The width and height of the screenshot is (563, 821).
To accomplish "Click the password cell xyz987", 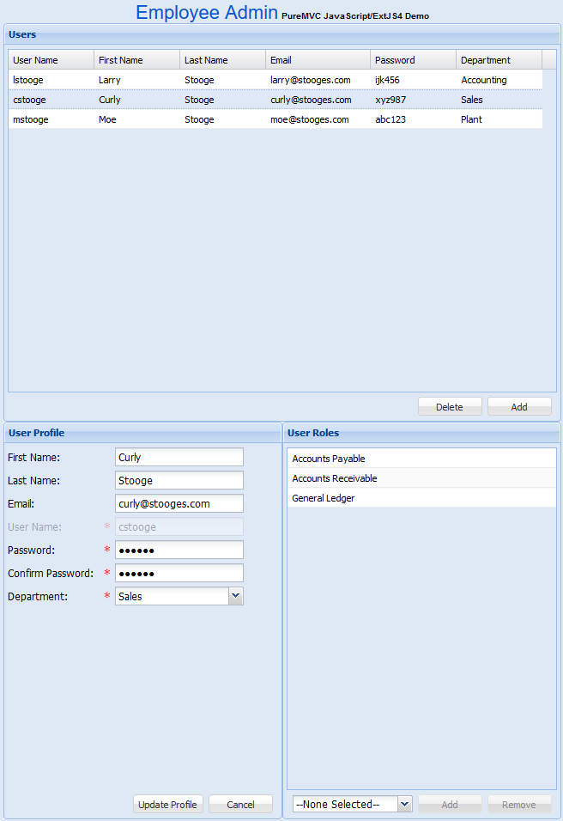I will 413,100.
